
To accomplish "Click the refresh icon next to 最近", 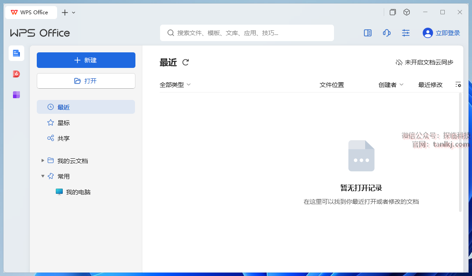I will point(186,62).
